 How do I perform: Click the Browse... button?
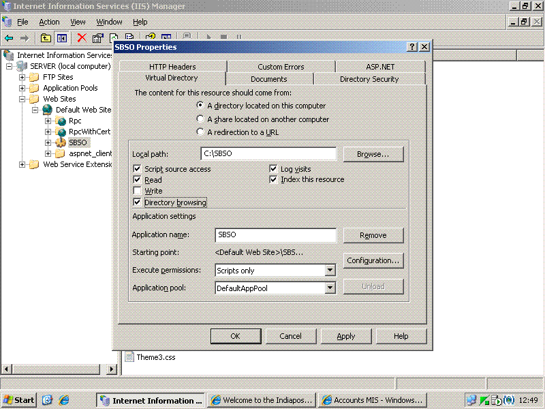click(x=373, y=154)
